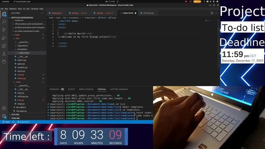Open Explorer more actions ellipsis
Screen dimensions: 265x149
point(42,13)
